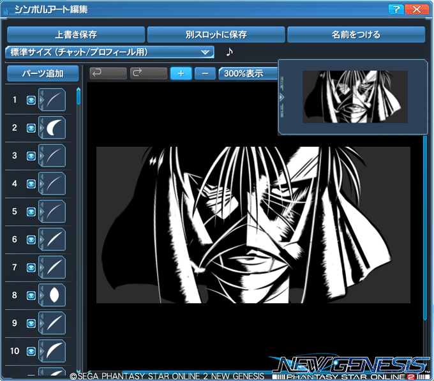This screenshot has width=434, height=381.
Task: Zoom in with the plus button
Action: (x=181, y=73)
